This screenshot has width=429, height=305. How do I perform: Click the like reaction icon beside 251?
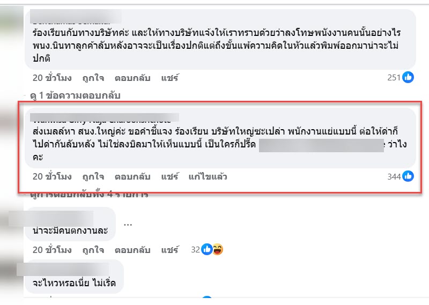point(408,77)
